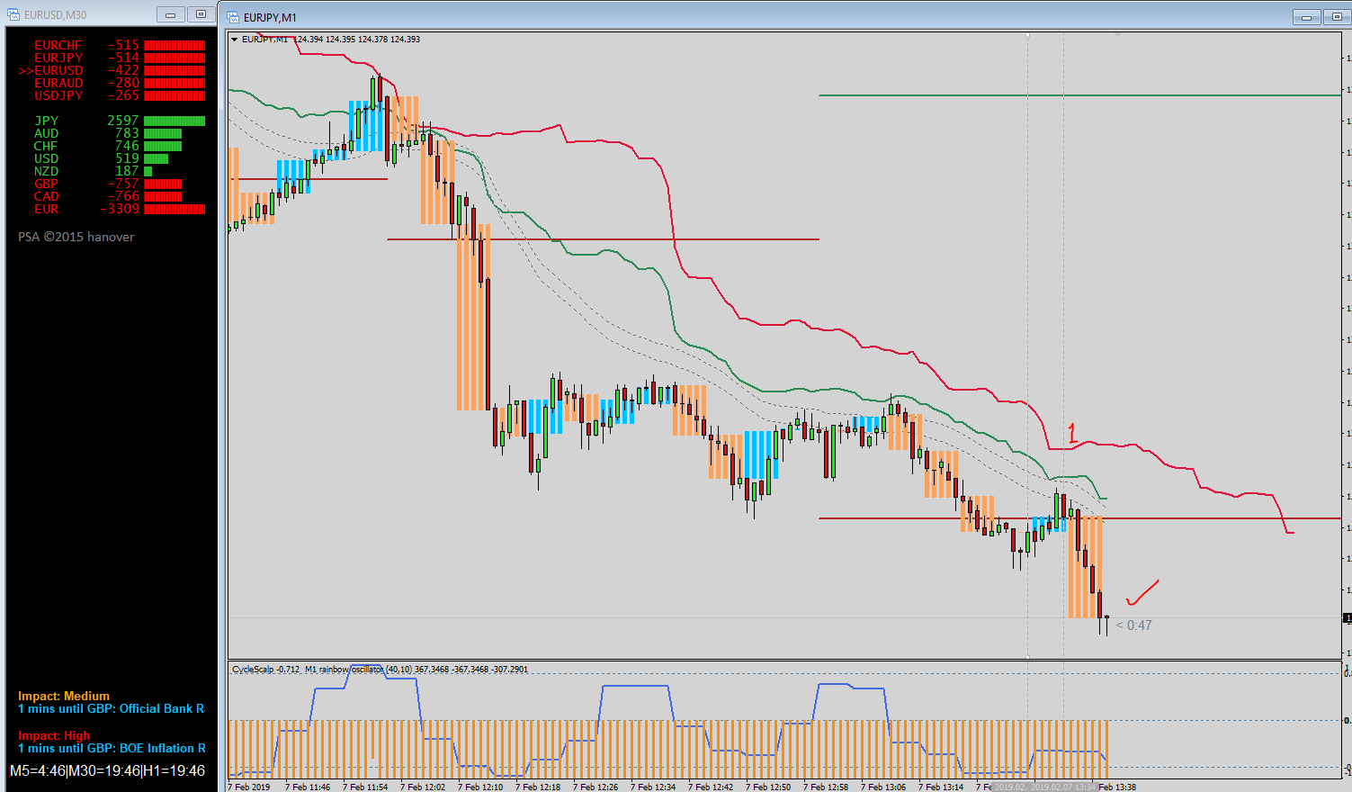Click the EURJPY,M1 window chart icon
This screenshot has width=1352, height=792.
point(234,17)
